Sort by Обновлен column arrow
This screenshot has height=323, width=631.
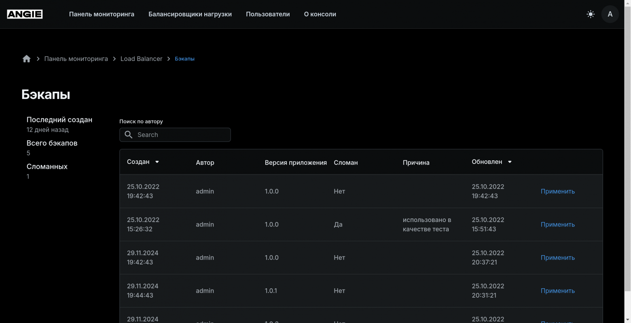510,162
